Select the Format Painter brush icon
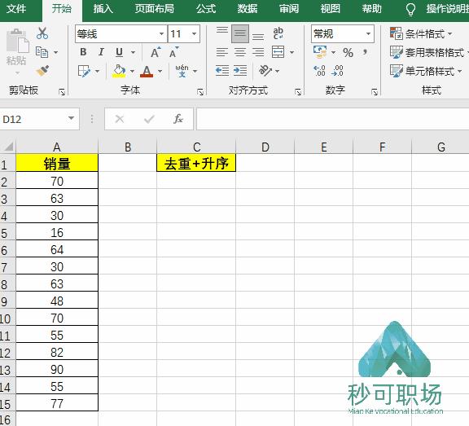 [x=42, y=71]
